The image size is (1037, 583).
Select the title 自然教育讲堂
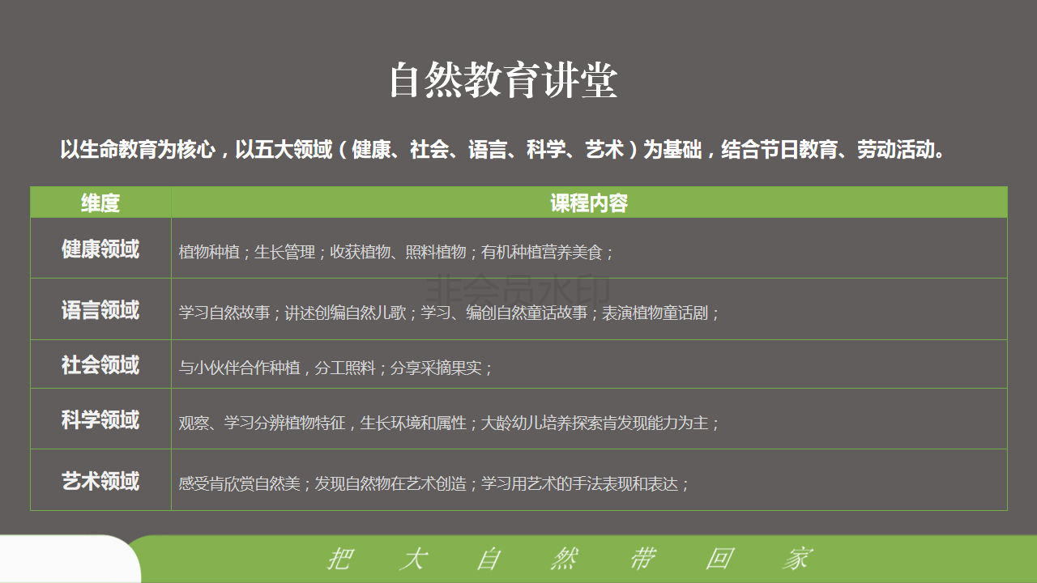[503, 81]
